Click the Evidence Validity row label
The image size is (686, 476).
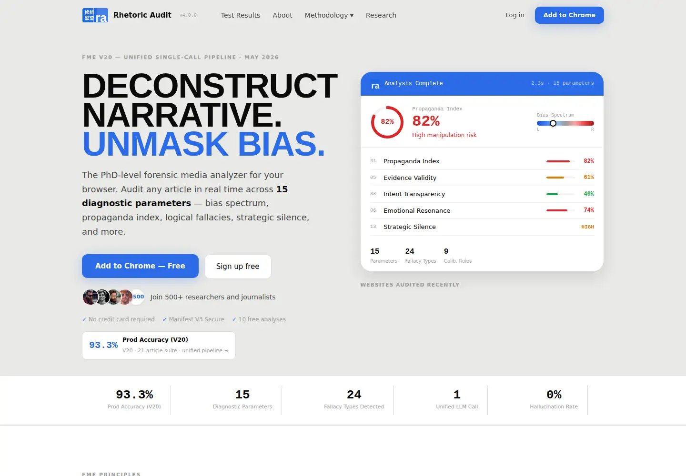(x=410, y=178)
